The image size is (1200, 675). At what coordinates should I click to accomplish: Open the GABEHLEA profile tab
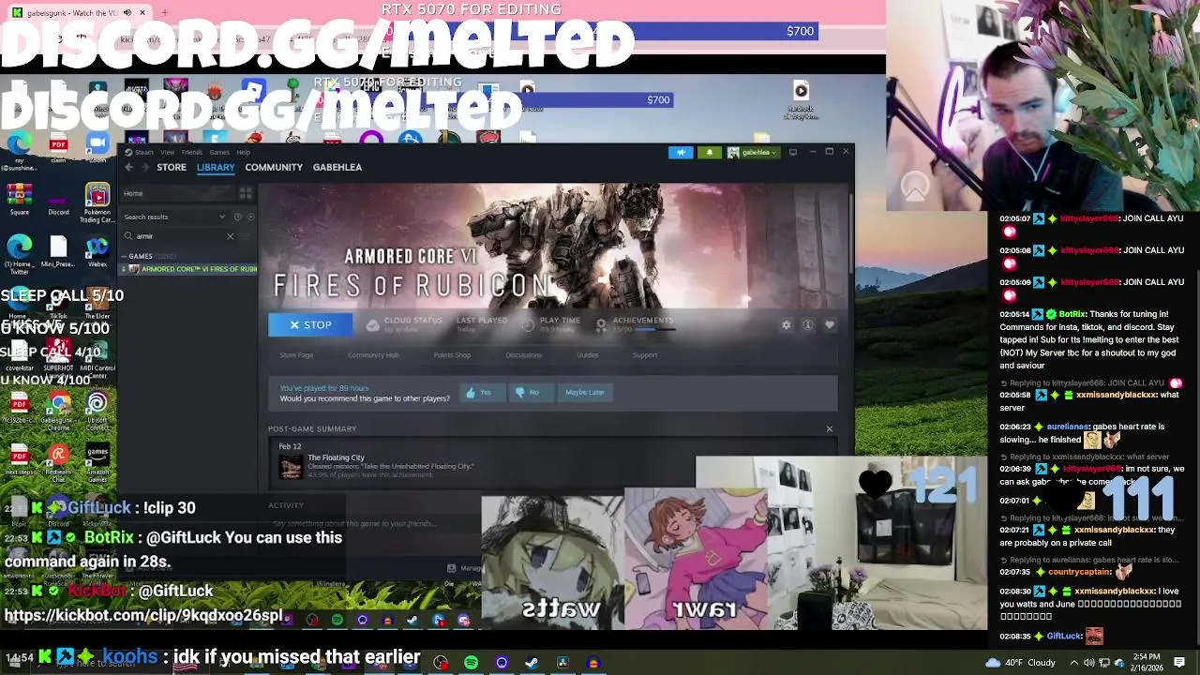(x=337, y=167)
